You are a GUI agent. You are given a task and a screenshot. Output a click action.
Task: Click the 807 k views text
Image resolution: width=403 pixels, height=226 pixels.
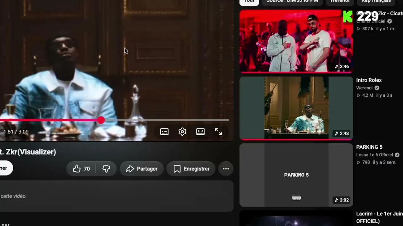(x=368, y=29)
